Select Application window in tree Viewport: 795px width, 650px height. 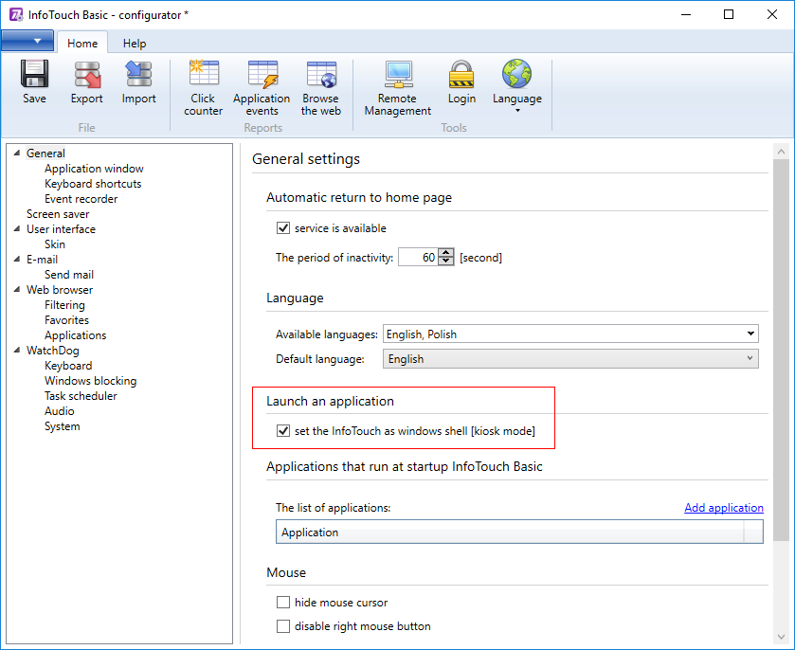click(94, 169)
